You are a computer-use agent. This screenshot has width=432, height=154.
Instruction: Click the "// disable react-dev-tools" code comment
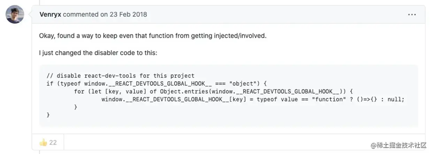[121, 76]
